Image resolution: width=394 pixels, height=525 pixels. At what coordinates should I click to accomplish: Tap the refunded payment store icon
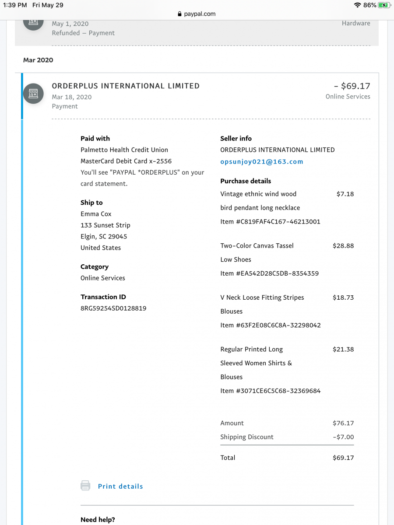point(33,22)
